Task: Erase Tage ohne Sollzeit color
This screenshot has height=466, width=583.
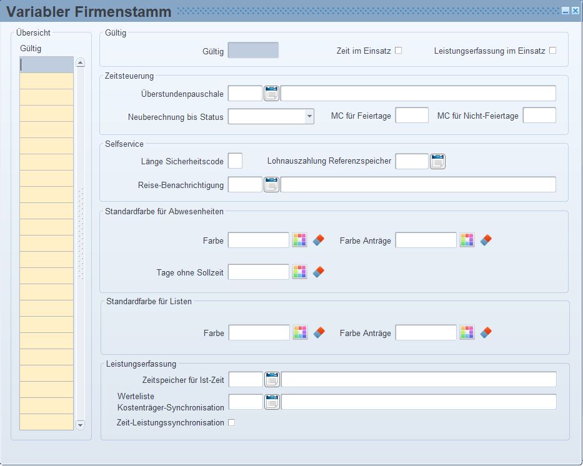Action: [319, 272]
